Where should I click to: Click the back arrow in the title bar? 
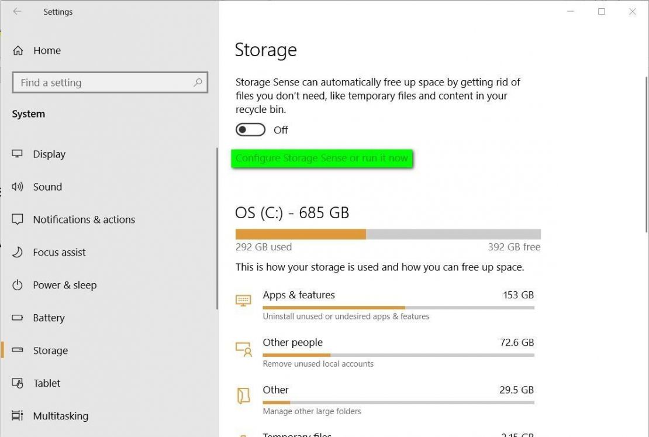(x=16, y=11)
